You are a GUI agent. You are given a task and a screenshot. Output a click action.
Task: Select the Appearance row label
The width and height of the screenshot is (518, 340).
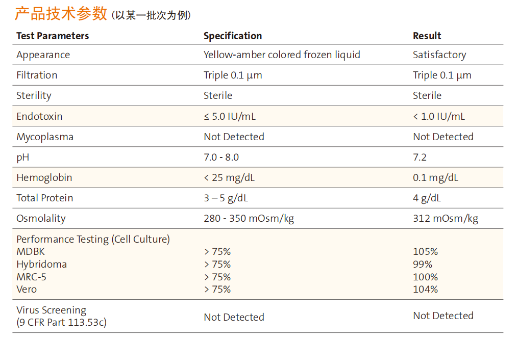pos(43,55)
